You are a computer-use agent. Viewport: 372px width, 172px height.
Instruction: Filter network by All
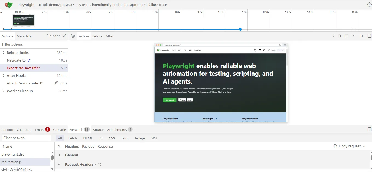click(x=60, y=138)
